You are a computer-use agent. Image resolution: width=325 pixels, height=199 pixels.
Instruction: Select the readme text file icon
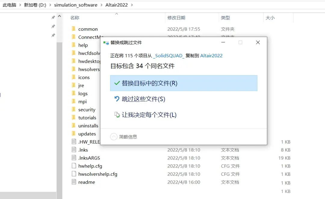tap(74, 182)
